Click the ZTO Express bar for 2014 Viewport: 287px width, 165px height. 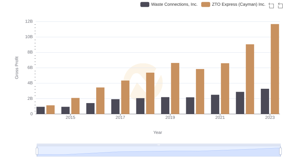pos(50,110)
